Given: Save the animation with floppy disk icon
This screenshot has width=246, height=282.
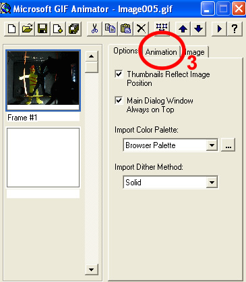Looking at the screenshot, I should 42,29.
